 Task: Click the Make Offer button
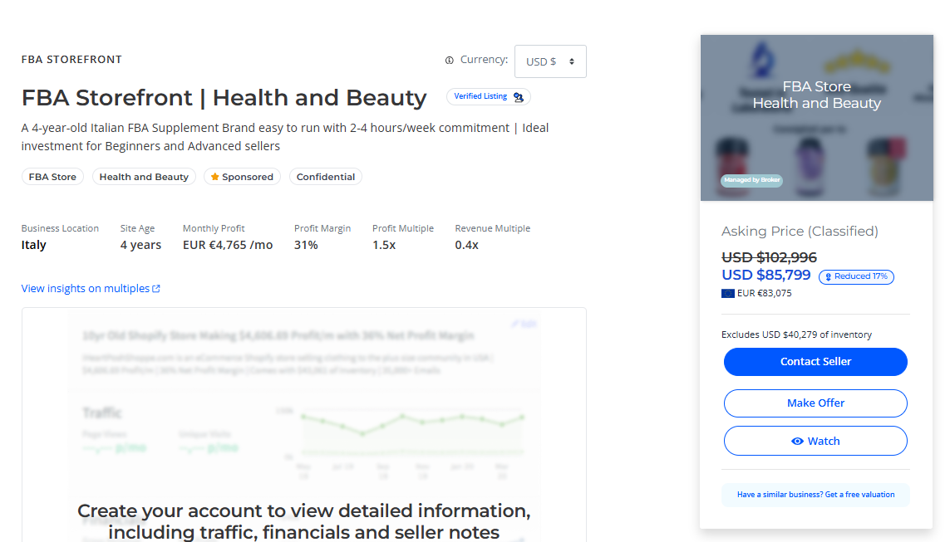[815, 403]
